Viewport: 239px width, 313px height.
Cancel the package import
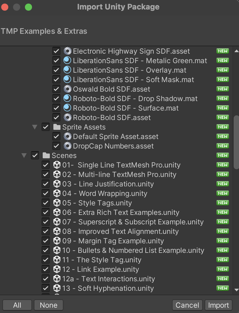[x=187, y=305]
